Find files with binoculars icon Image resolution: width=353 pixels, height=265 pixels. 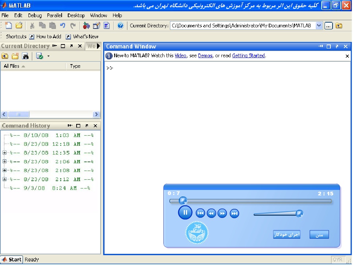coord(26,56)
